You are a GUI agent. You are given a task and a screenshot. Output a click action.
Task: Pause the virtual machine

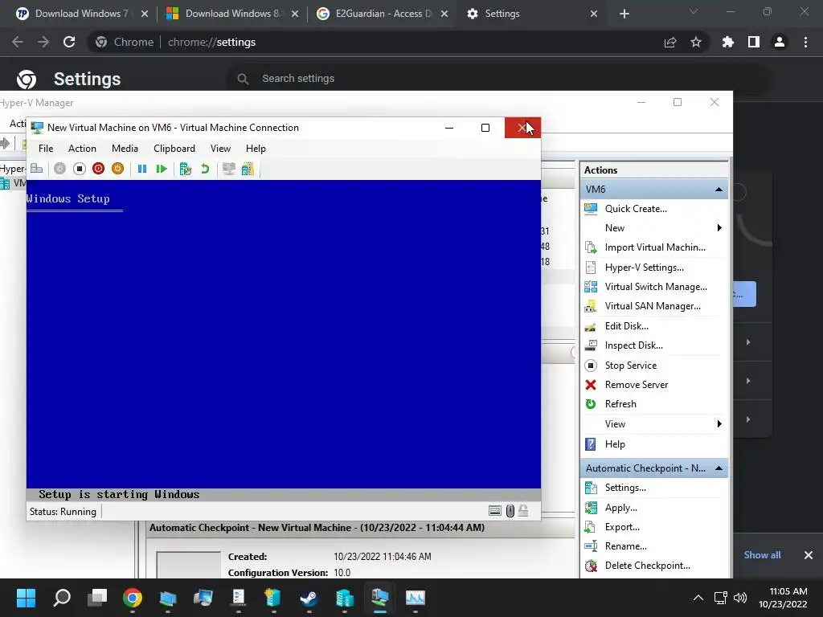(141, 169)
